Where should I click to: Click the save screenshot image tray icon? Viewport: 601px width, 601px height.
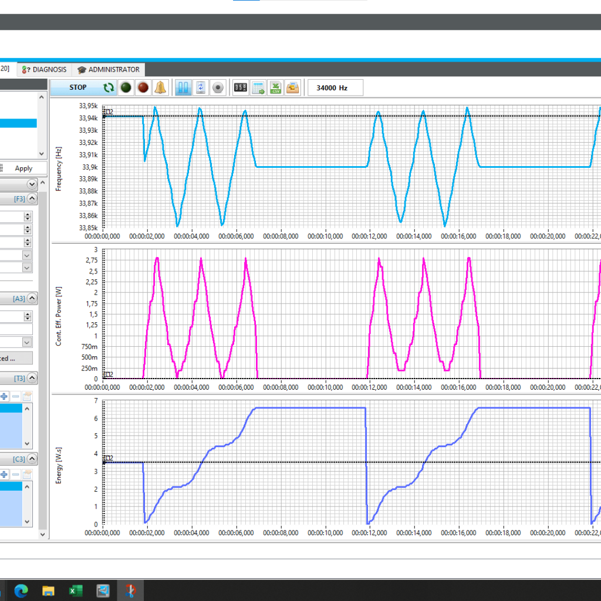(293, 87)
